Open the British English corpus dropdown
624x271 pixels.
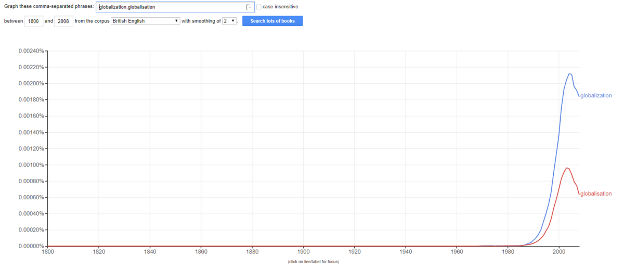[145, 21]
